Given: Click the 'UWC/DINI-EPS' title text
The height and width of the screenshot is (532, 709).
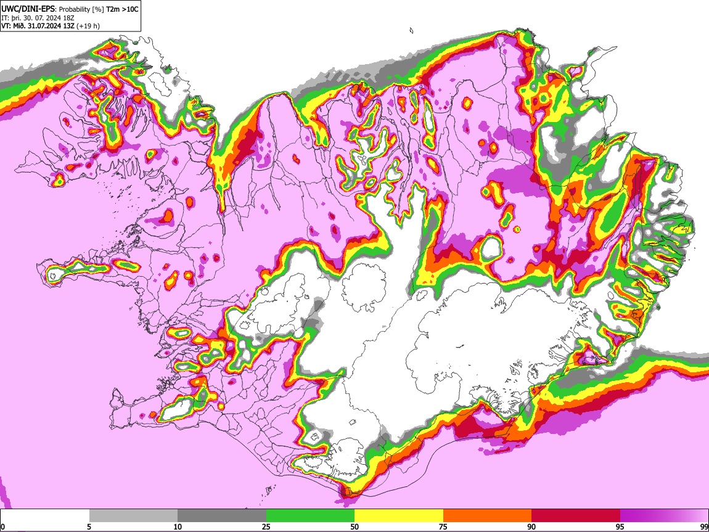Looking at the screenshot, I should click(28, 9).
